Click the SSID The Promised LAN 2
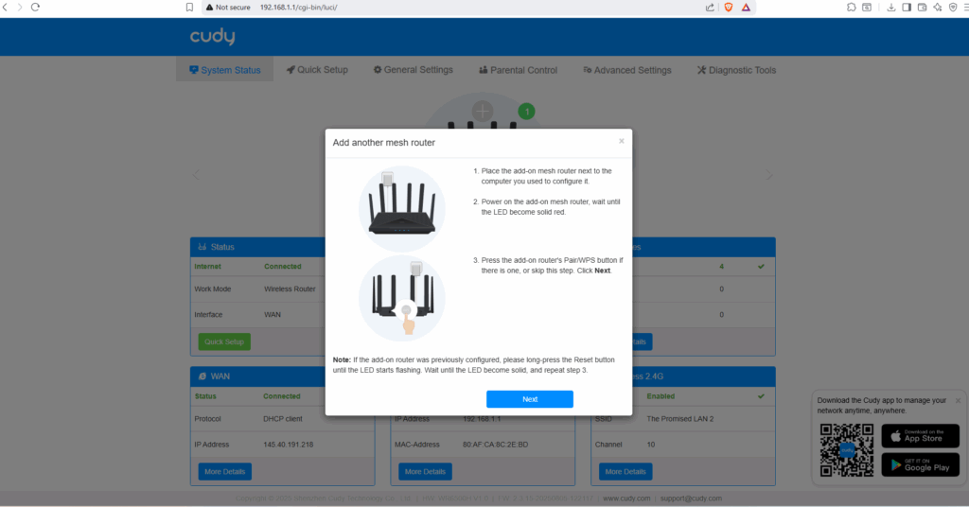The width and height of the screenshot is (969, 507). coord(679,419)
